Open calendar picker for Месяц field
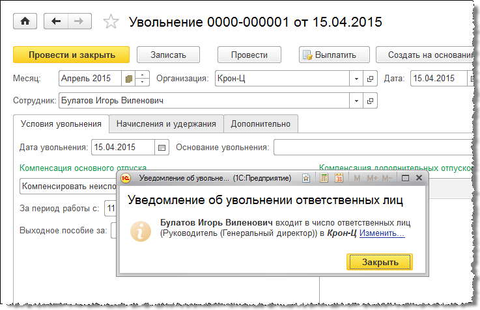Viewport: 480px width, 310px height. click(129, 79)
